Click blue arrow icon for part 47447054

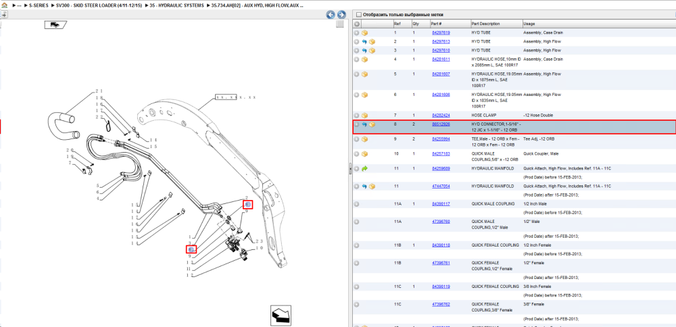point(364,186)
